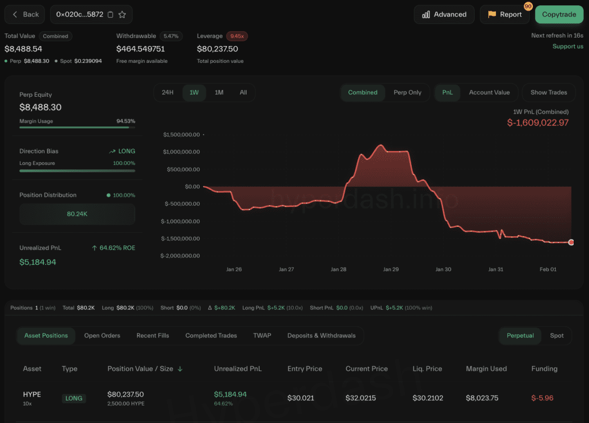
Task: Click the copy address icon
Action: pos(111,15)
